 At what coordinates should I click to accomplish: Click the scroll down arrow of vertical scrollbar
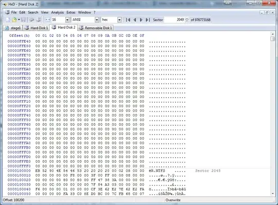[273, 194]
